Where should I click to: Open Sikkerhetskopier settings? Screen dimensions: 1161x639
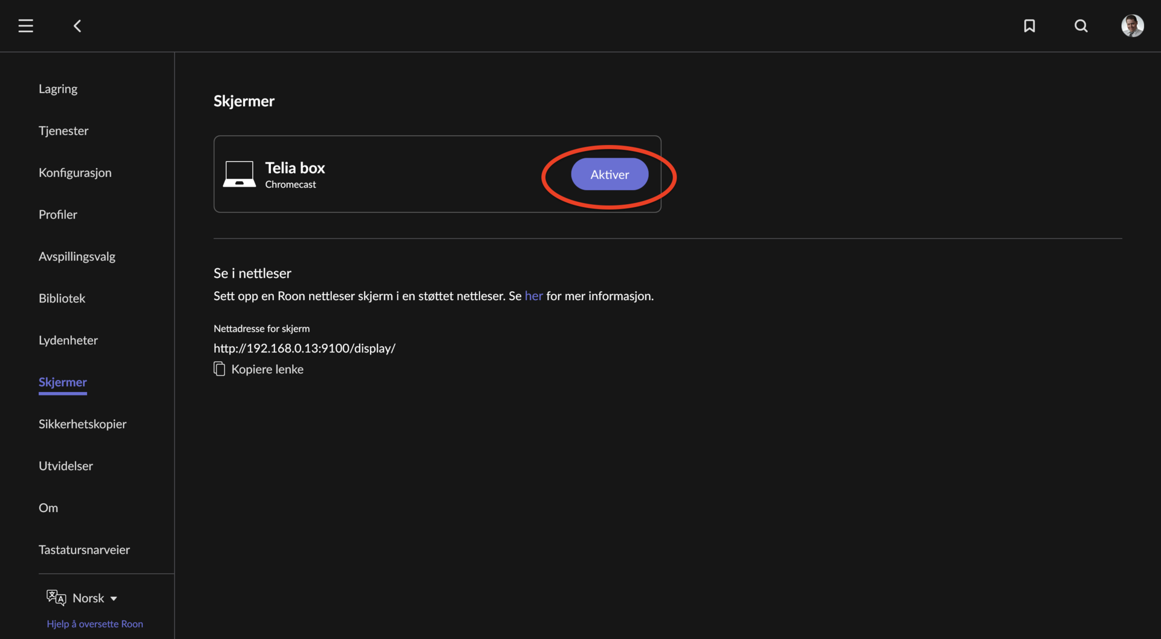pos(83,424)
